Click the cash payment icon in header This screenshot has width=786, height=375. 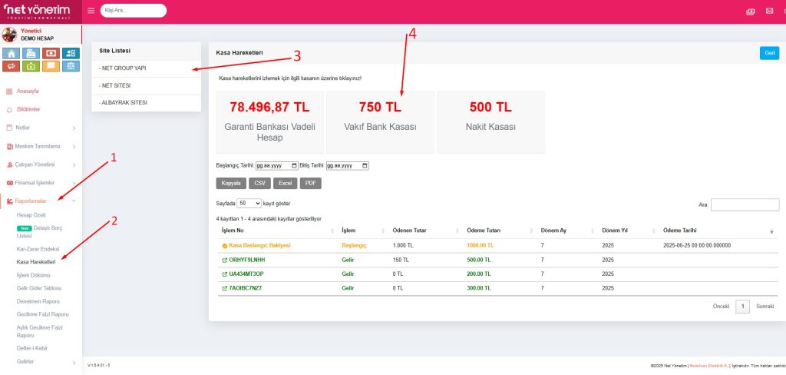click(x=751, y=12)
